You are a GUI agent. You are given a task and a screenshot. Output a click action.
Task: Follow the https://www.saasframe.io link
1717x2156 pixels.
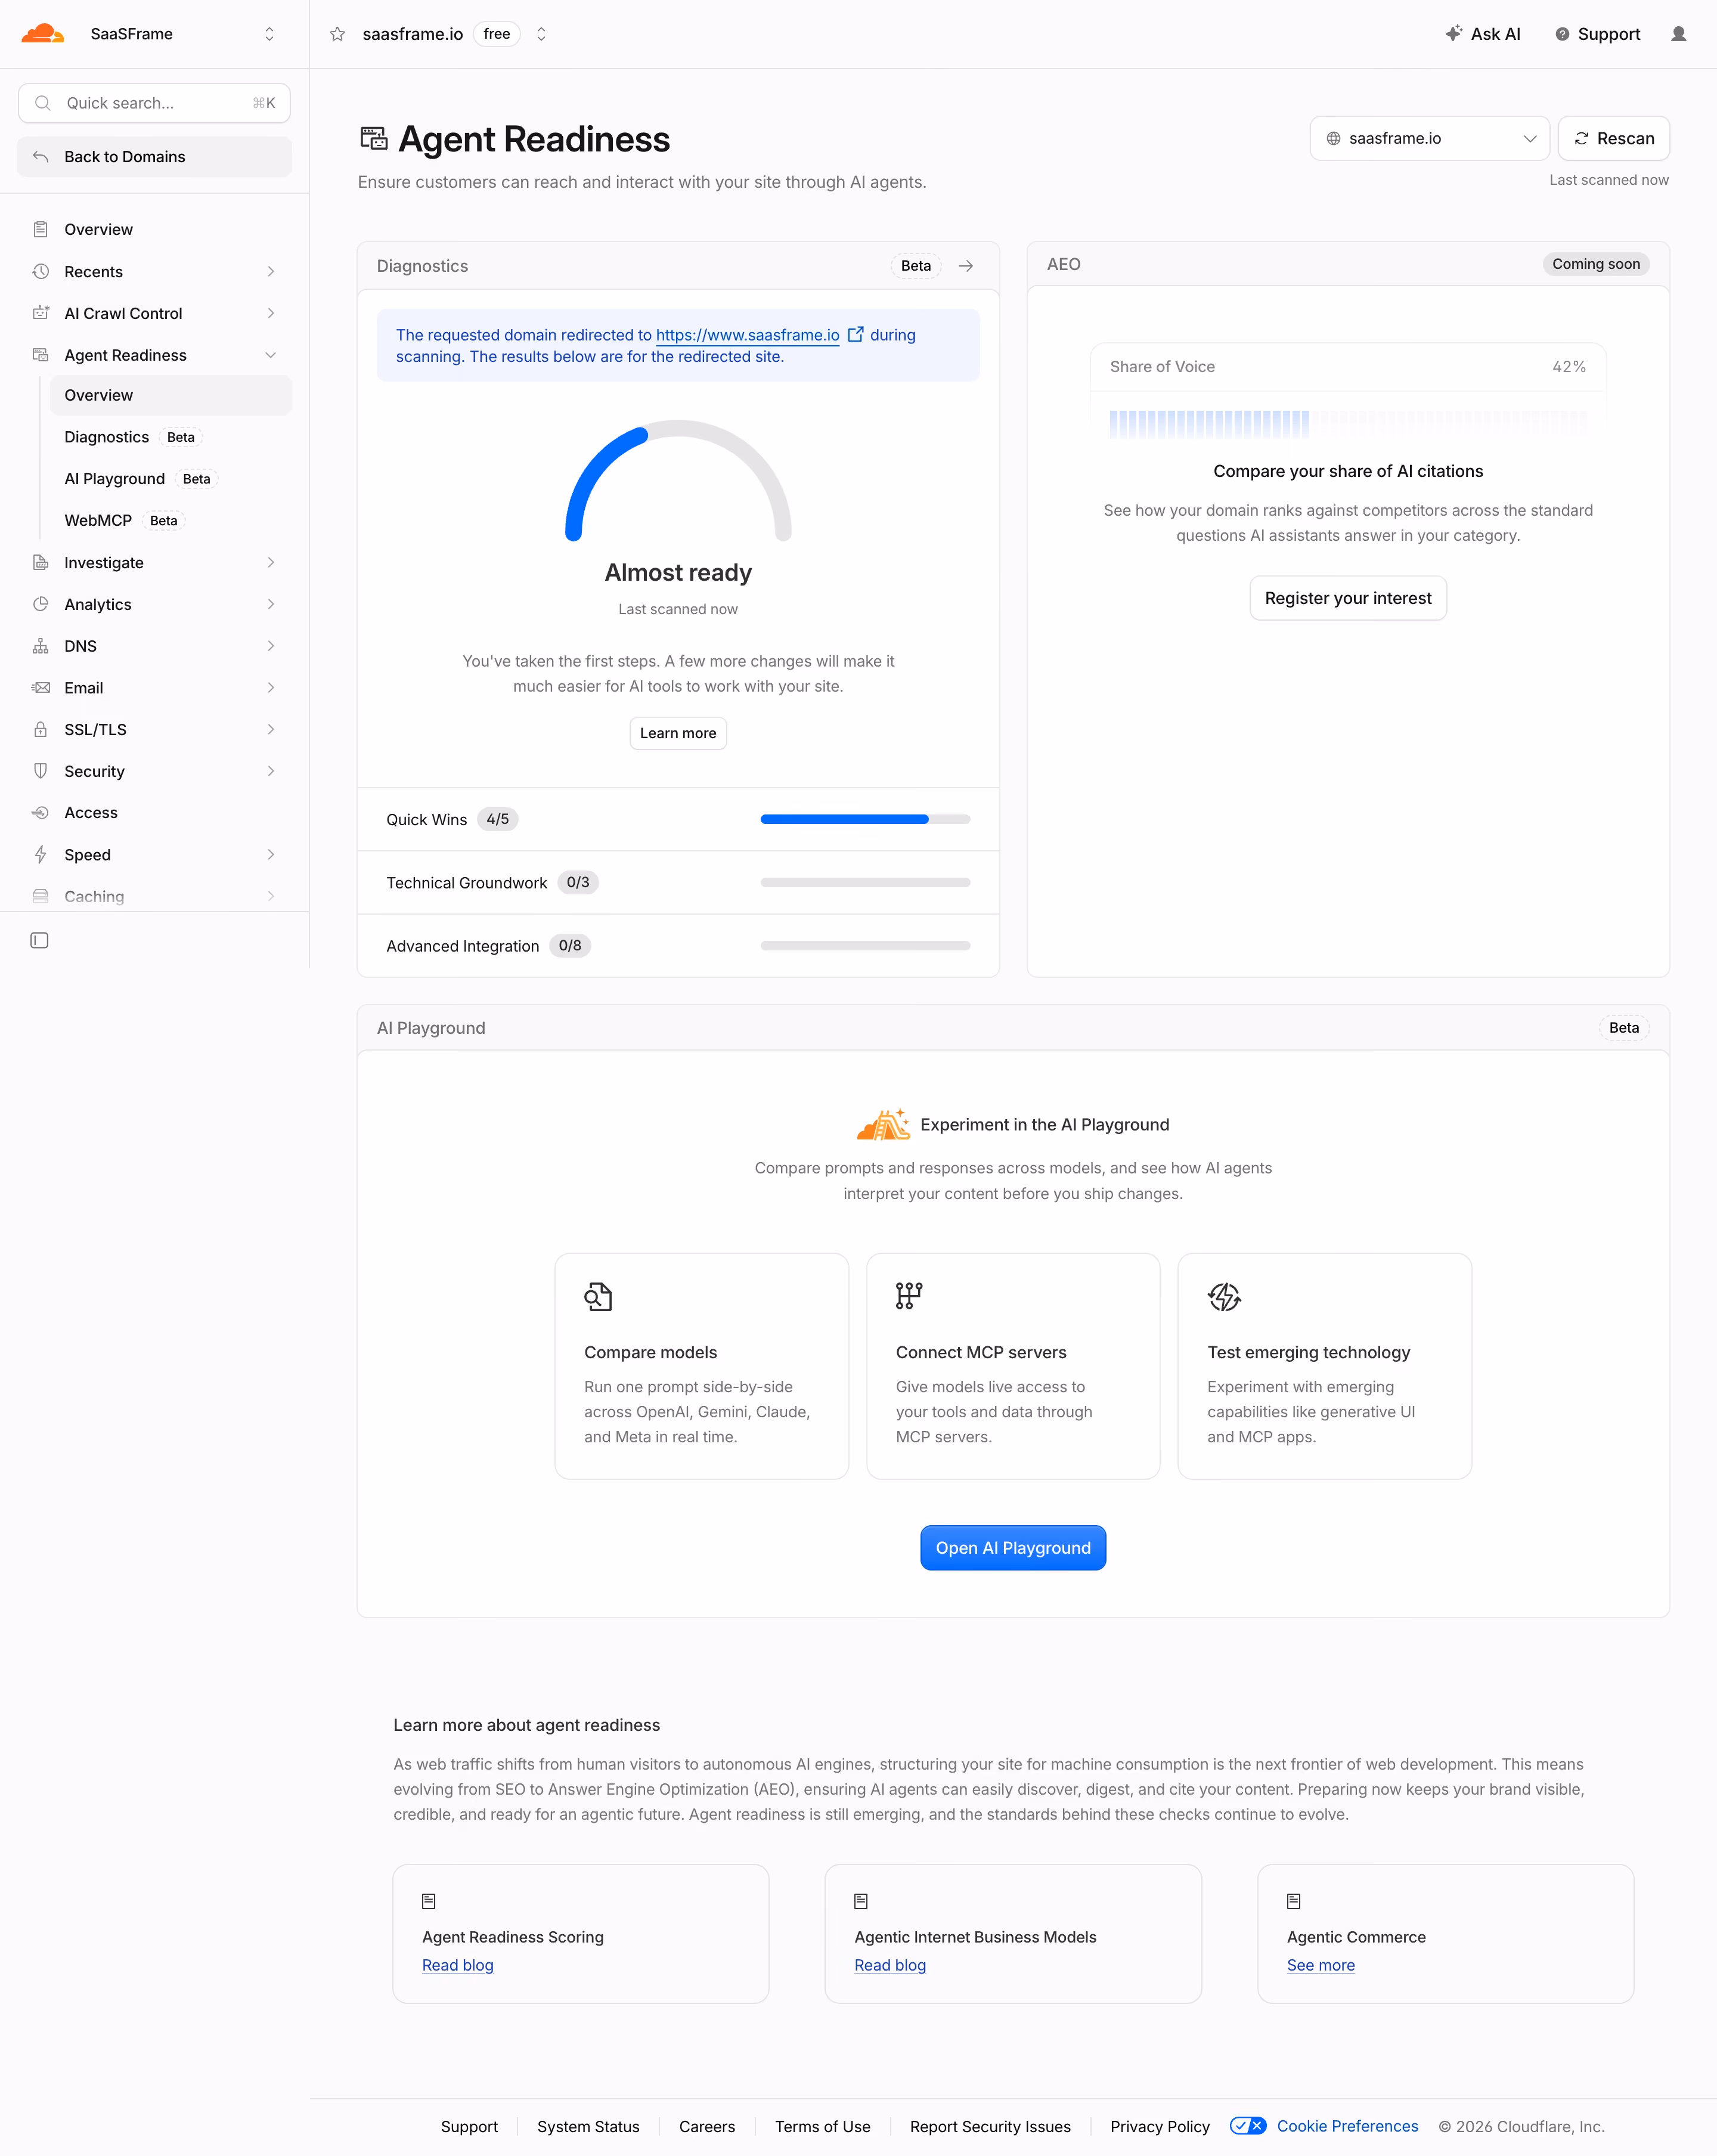point(747,335)
